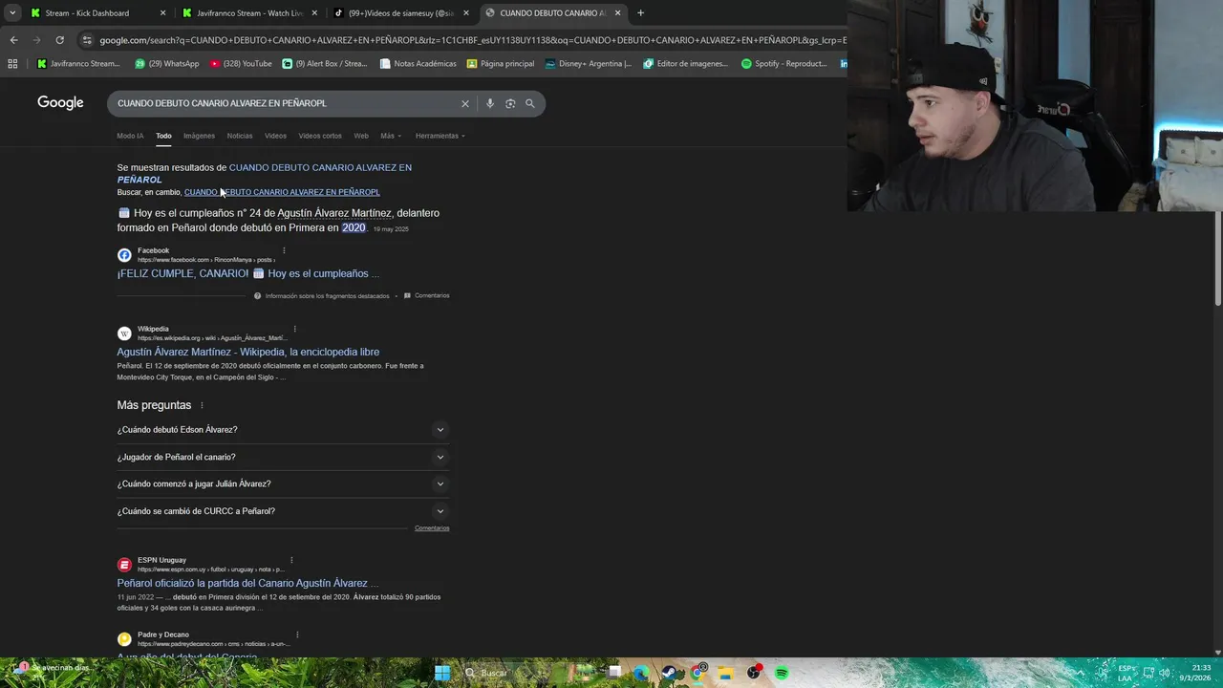Open Notas Académicas bookmark

click(418, 64)
